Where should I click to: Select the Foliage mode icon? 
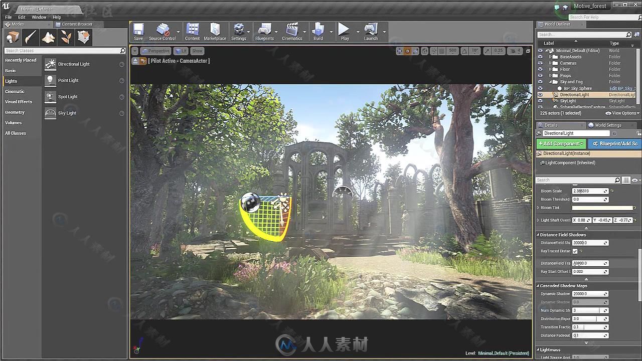66,37
